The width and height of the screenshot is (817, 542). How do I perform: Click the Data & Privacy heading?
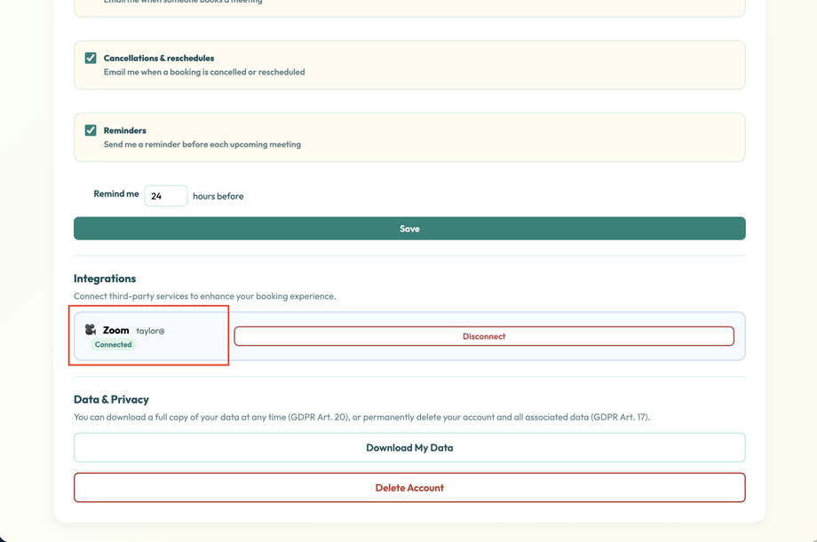[x=112, y=399]
